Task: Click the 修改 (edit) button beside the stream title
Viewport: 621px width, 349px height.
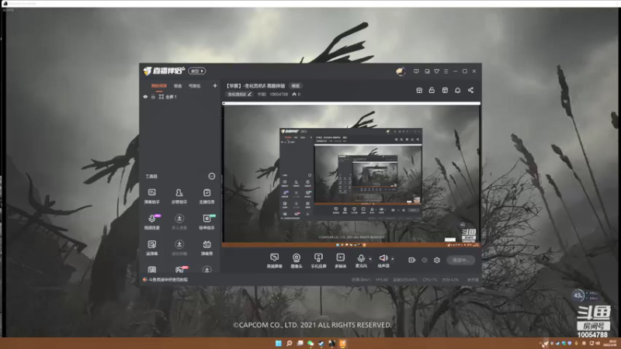Action: click(x=296, y=86)
